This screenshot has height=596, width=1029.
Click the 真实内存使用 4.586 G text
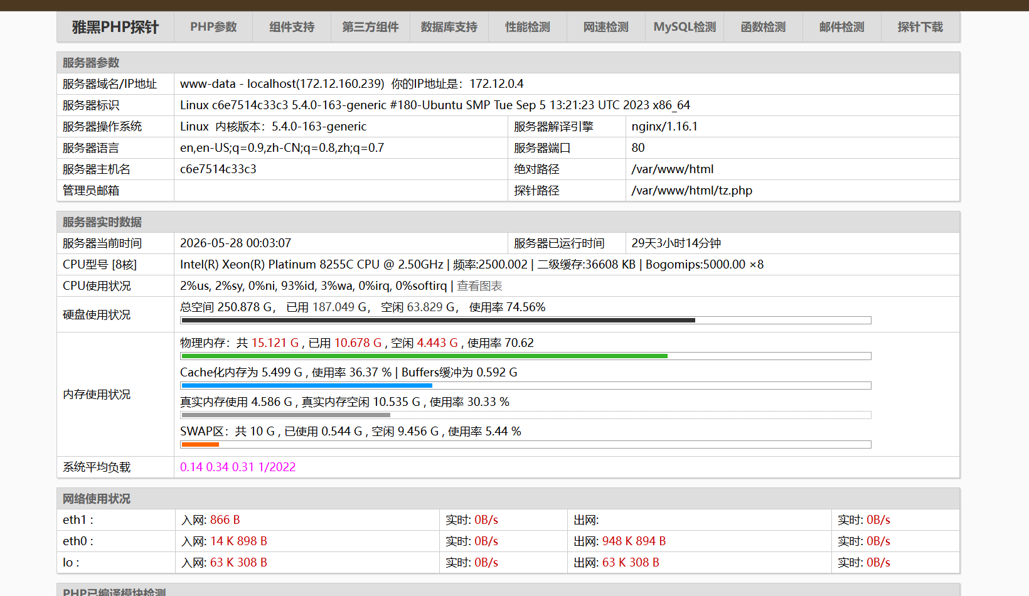point(237,402)
